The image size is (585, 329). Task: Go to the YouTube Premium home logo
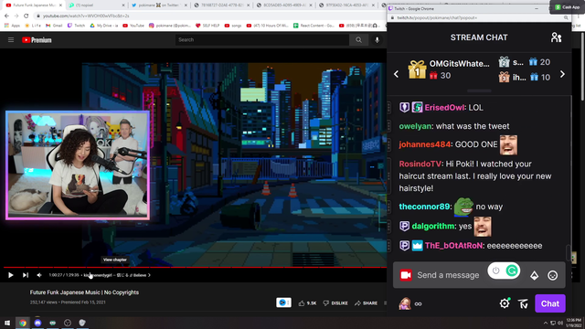37,40
